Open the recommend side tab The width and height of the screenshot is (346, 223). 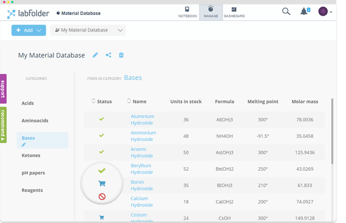coord(3,125)
